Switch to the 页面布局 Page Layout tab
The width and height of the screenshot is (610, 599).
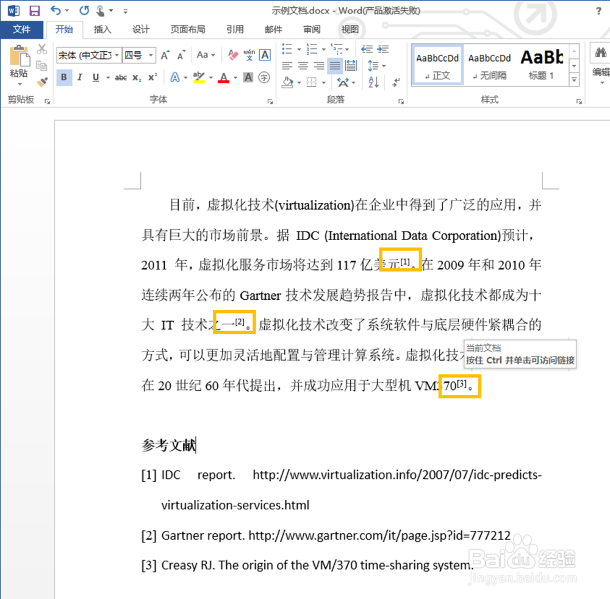pos(188,29)
